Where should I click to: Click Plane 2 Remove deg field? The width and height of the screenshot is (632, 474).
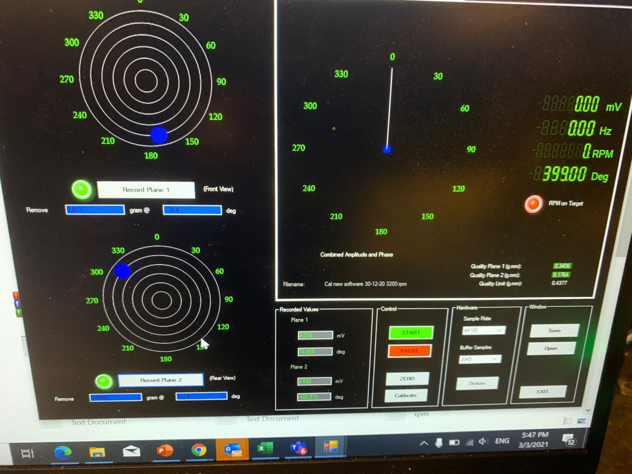tap(201, 396)
